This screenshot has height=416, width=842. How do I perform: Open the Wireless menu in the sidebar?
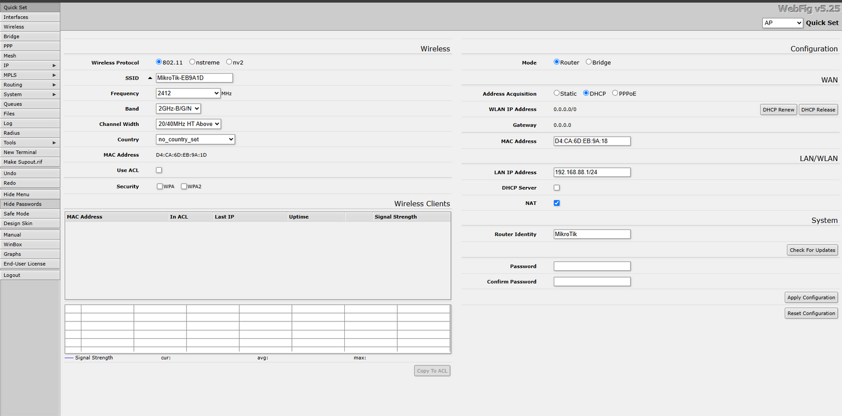[30, 27]
